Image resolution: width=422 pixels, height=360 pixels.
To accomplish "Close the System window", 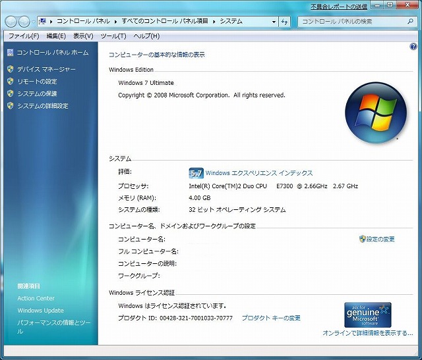I will tap(407, 6).
